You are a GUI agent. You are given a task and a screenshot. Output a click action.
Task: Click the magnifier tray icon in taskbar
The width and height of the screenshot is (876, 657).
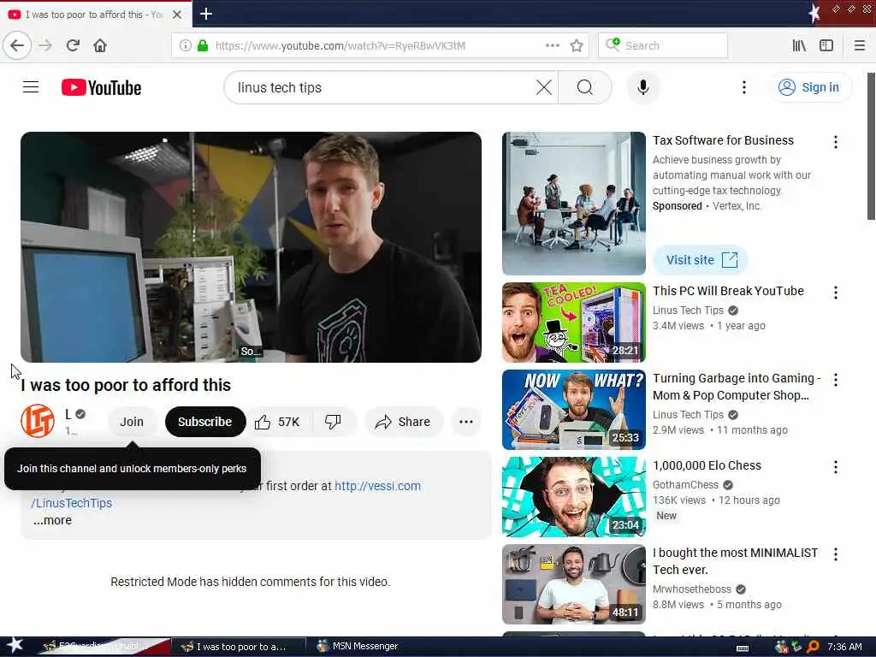pyautogui.click(x=813, y=647)
